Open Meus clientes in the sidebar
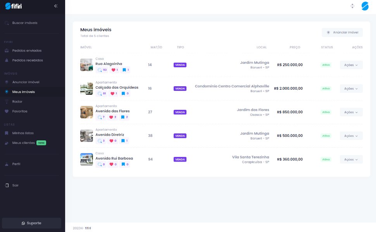This screenshot has height=232, width=376. (x=24, y=143)
